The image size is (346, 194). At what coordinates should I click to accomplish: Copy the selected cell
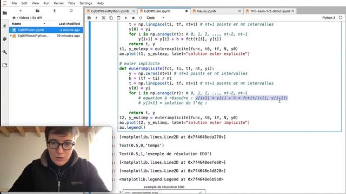111,18
